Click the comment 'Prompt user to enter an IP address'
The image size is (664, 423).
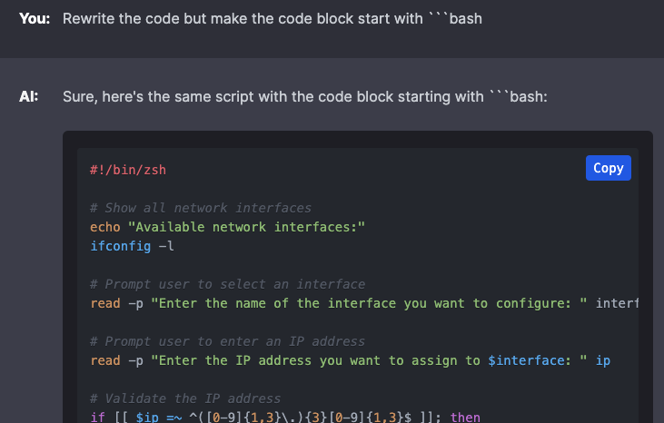pos(227,341)
